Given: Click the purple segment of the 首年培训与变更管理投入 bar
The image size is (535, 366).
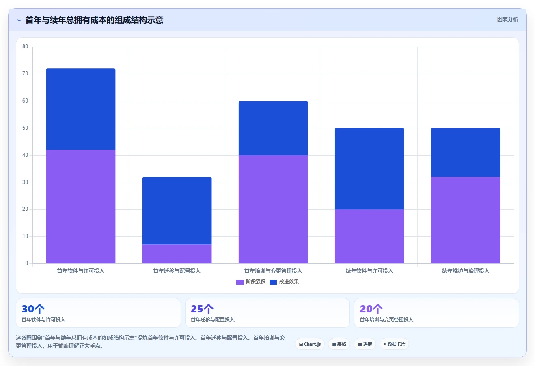Looking at the screenshot, I should click(x=273, y=209).
